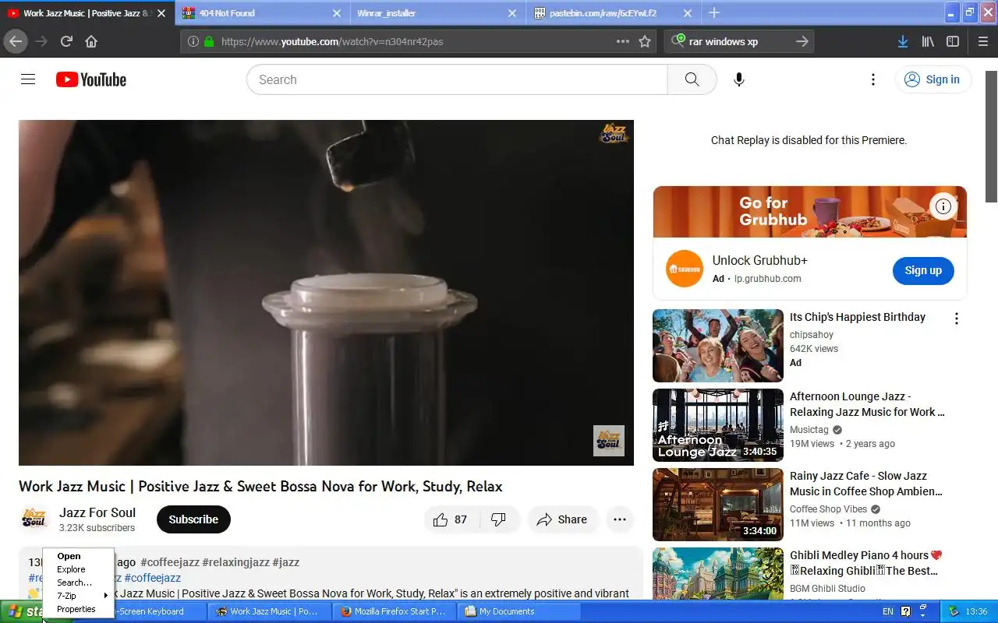
Task: Close the Work Jazz Music tab
Action: [161, 13]
